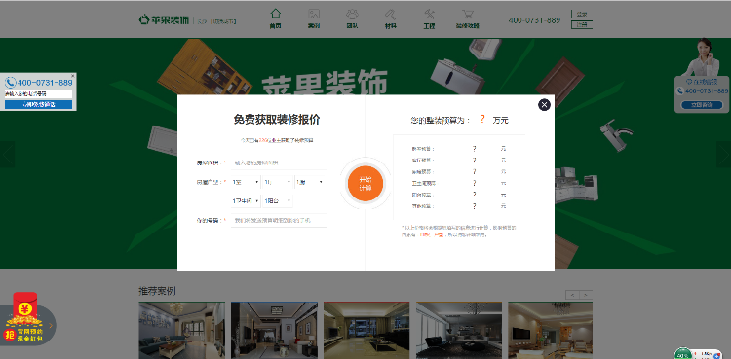Close the renovation quote popup dialog
Screen dimensions: 731x359
click(544, 105)
